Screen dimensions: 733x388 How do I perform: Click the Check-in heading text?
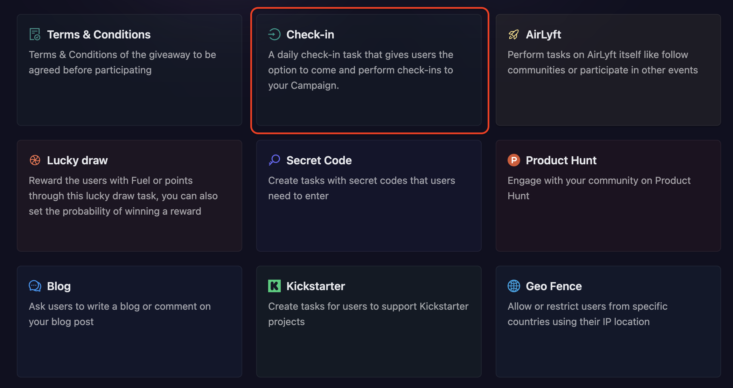(310, 34)
